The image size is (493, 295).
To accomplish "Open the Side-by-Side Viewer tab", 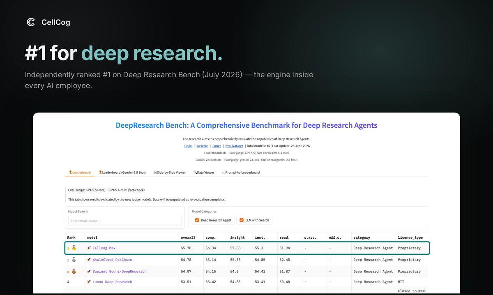I will tap(169, 173).
